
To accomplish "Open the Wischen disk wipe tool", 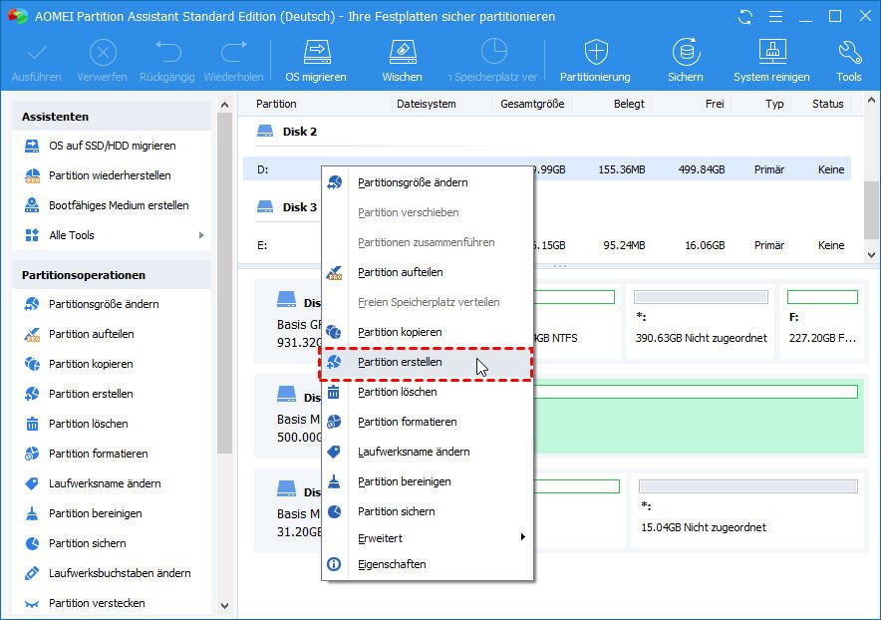I will pyautogui.click(x=402, y=61).
